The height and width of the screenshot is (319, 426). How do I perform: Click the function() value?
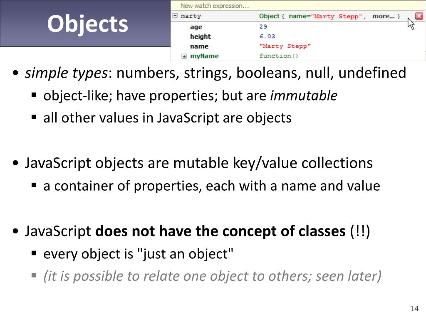279,56
